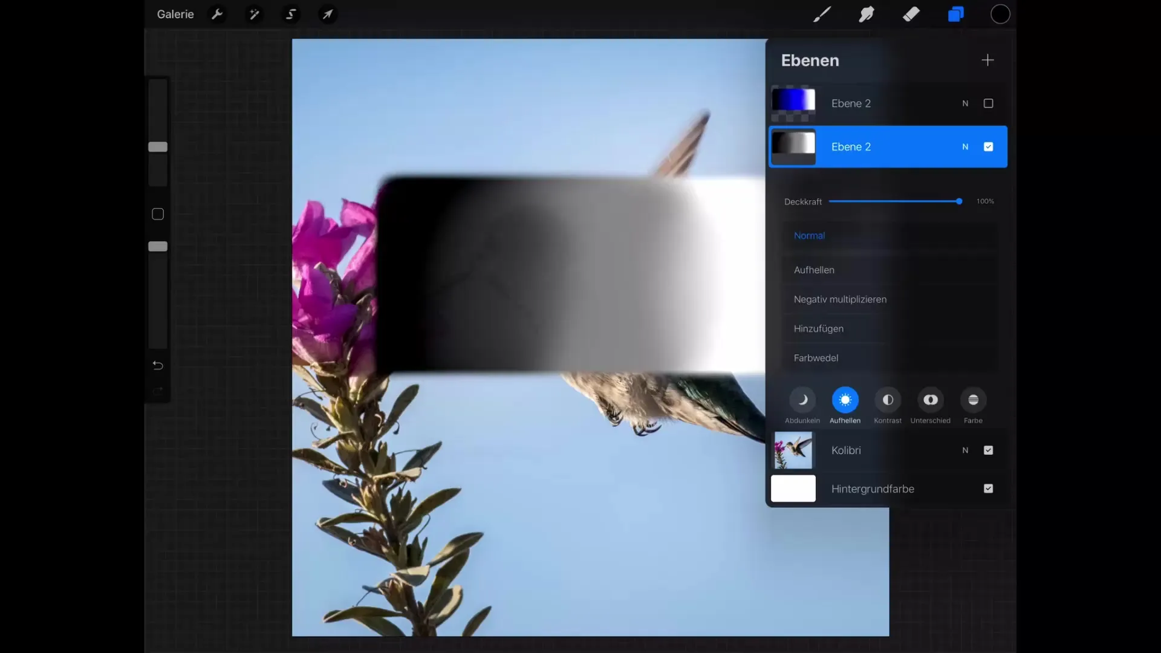The image size is (1161, 653).
Task: Hide the Hintergrundfarbe layer
Action: [x=988, y=489]
